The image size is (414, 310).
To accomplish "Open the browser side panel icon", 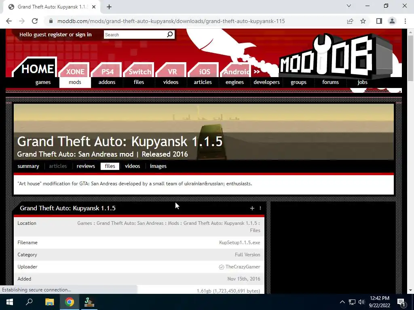I will coord(379,21).
